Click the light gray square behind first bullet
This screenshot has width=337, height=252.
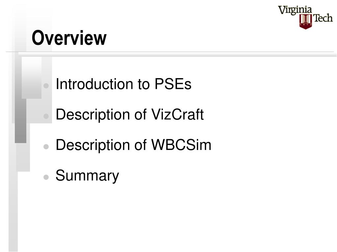point(32,77)
